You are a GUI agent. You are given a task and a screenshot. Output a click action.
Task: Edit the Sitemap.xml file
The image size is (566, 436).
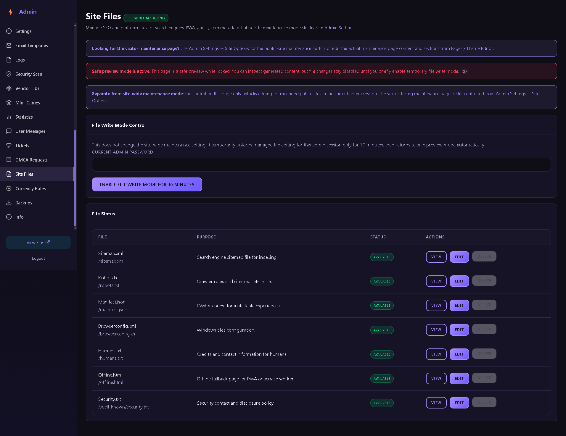(x=459, y=257)
